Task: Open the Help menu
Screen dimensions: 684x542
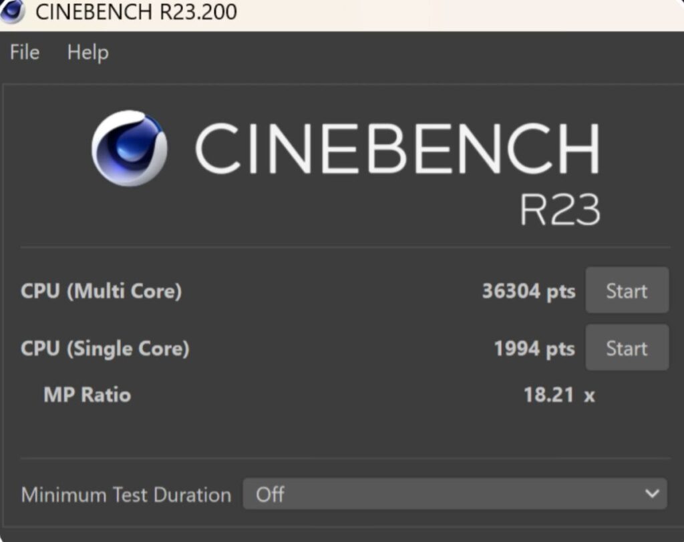Action: click(x=88, y=53)
